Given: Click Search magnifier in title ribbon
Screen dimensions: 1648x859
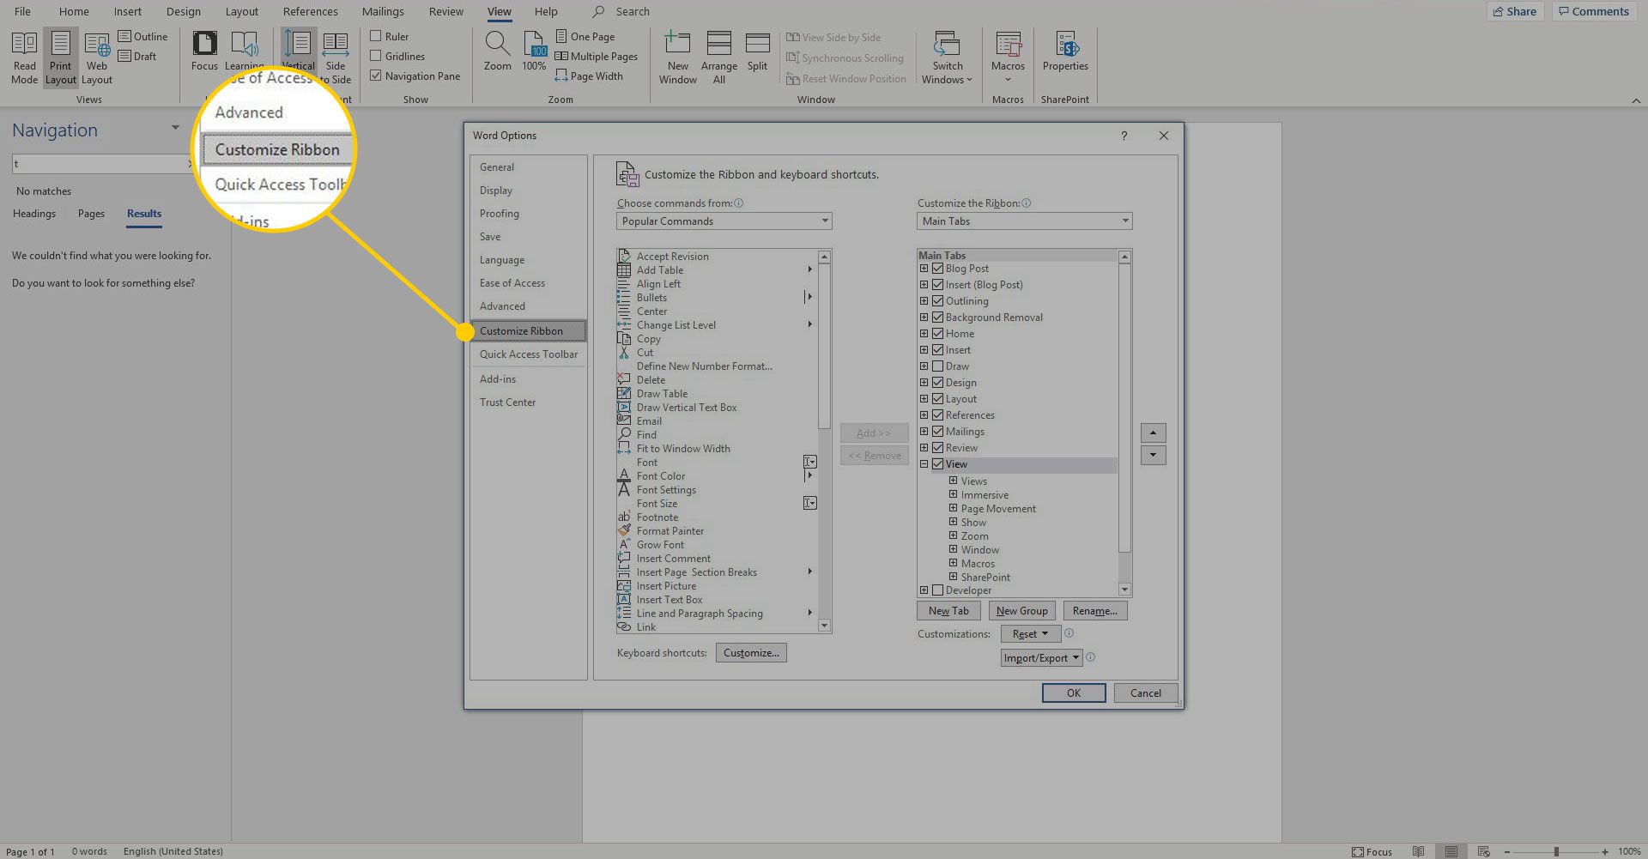Looking at the screenshot, I should coord(599,12).
